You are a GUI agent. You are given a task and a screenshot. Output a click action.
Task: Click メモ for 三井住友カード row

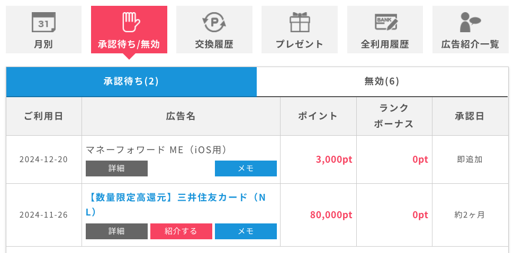pyautogui.click(x=246, y=231)
